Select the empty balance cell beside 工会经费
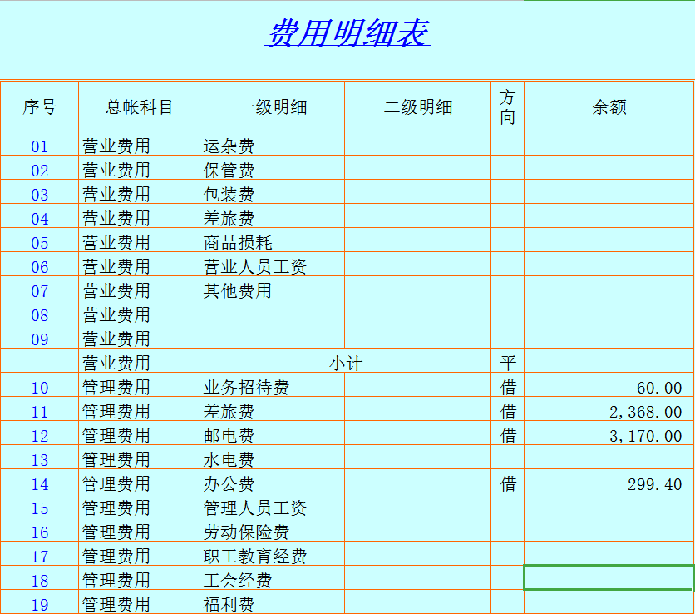Image resolution: width=695 pixels, height=614 pixels. point(608,580)
